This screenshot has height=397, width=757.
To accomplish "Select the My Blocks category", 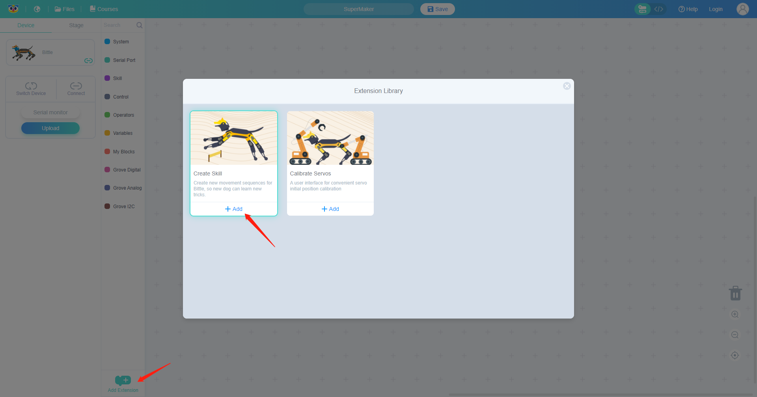I will point(120,152).
